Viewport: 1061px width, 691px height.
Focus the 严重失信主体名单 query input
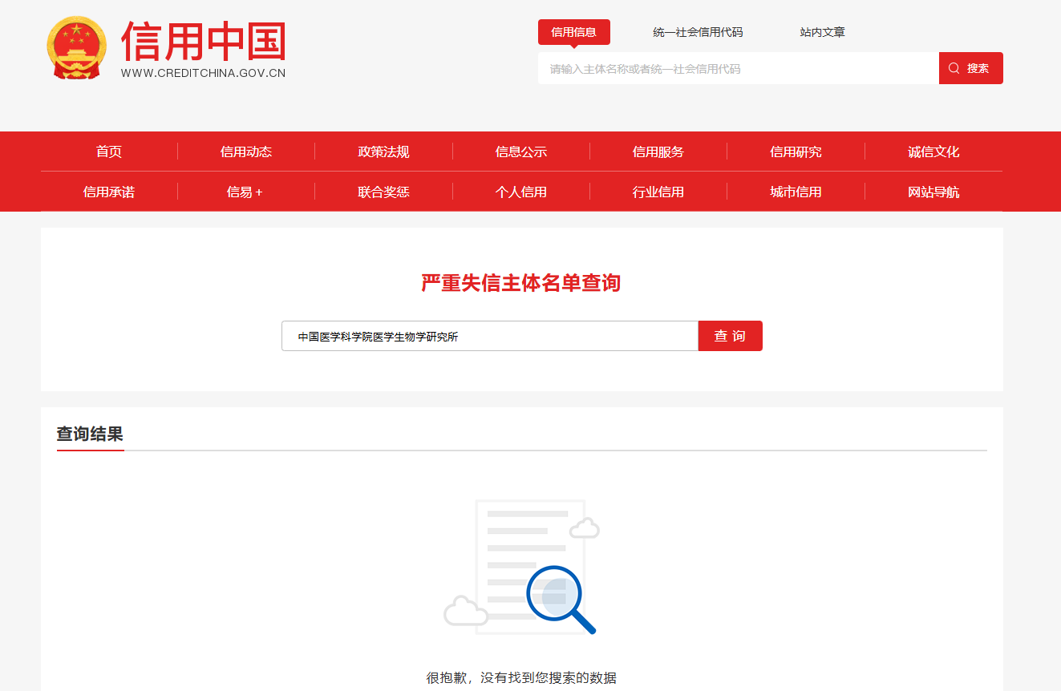click(x=490, y=336)
